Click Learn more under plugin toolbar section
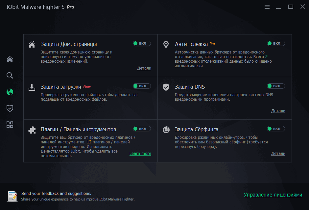 tap(140, 153)
